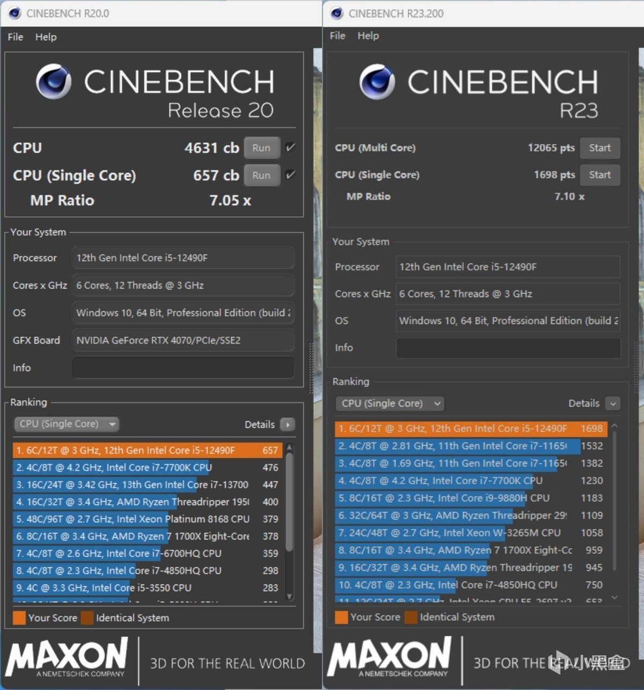Viewport: 644px width, 690px height.
Task: Click the 4631 cb CPU score in R20
Action: tap(211, 148)
